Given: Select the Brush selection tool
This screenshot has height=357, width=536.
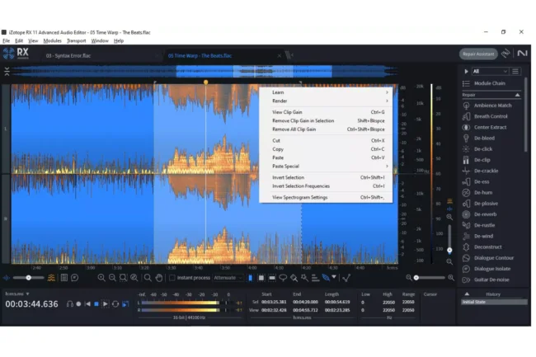Looking at the screenshot, I should [x=294, y=278].
